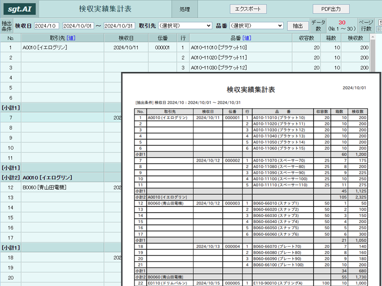Screen dimensions: 382x286
Task: Click the ページ行数 label
Action: coord(366,26)
